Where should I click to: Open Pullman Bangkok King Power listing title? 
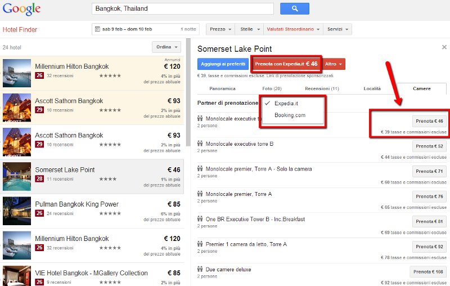pos(76,204)
